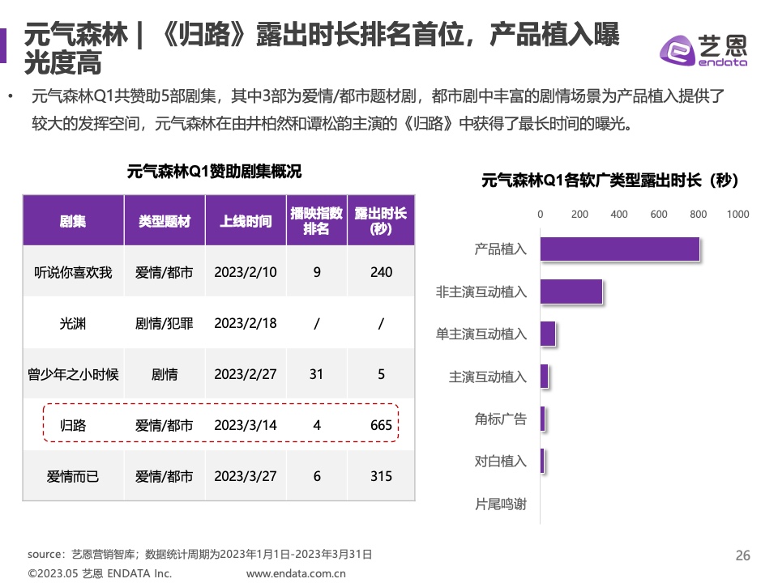Select the 2023/2/18 date cell

point(246,323)
